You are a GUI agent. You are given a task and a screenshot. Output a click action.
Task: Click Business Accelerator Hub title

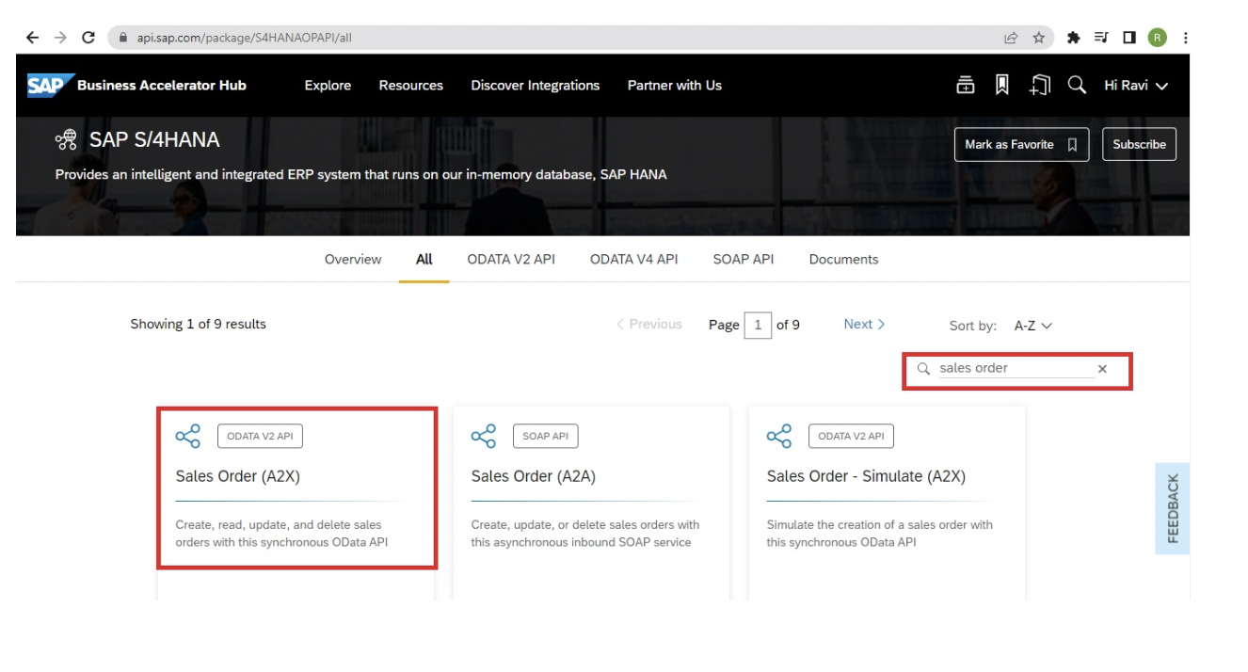162,86
